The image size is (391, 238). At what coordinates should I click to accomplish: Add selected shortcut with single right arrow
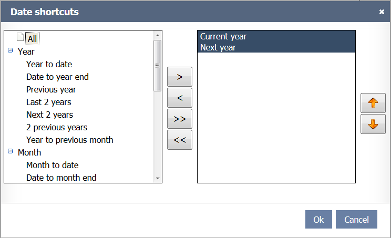point(180,77)
